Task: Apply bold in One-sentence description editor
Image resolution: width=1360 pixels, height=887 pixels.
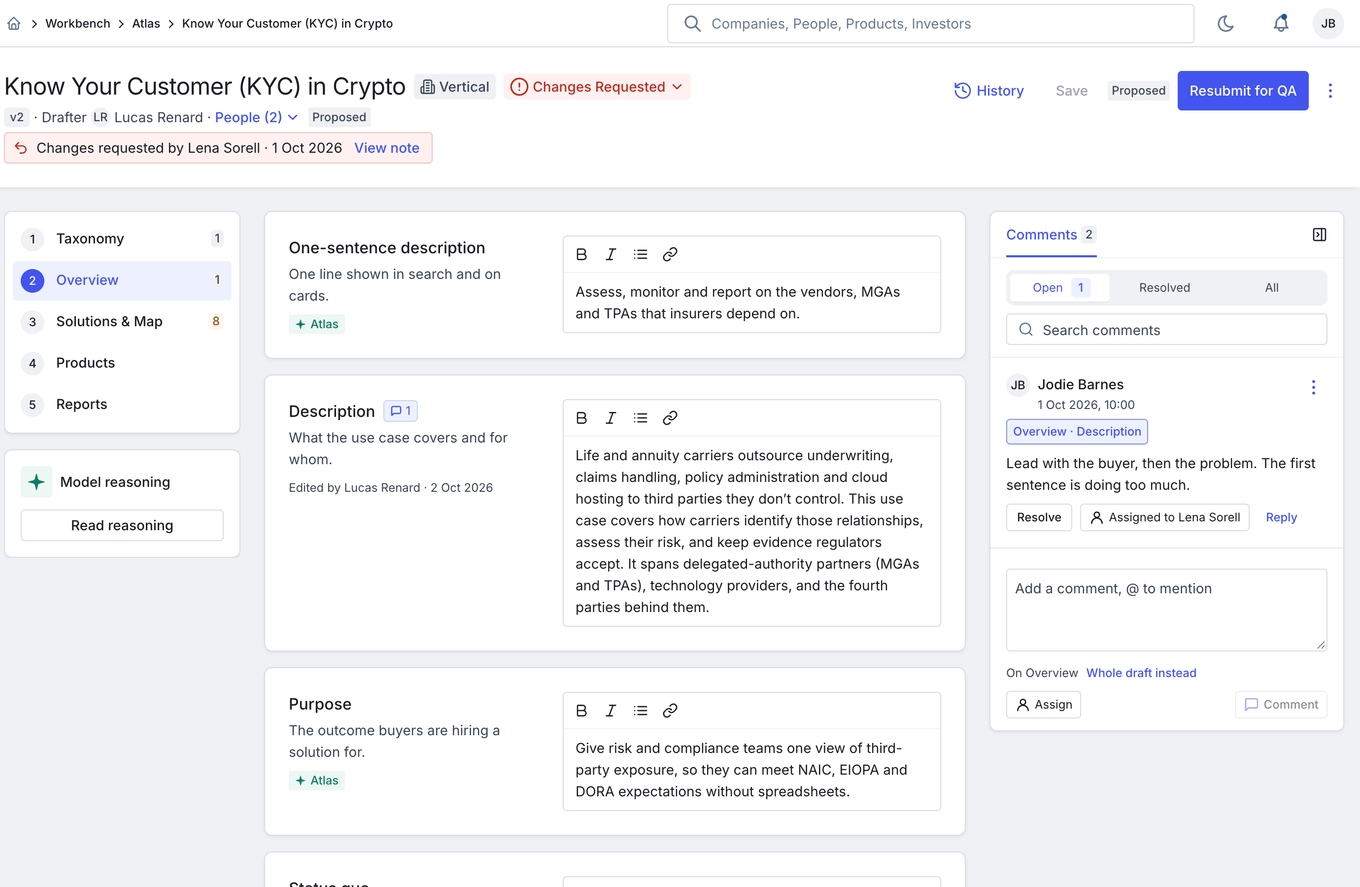Action: point(581,254)
